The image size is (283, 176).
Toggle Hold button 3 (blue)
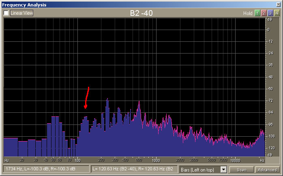pos(270,13)
